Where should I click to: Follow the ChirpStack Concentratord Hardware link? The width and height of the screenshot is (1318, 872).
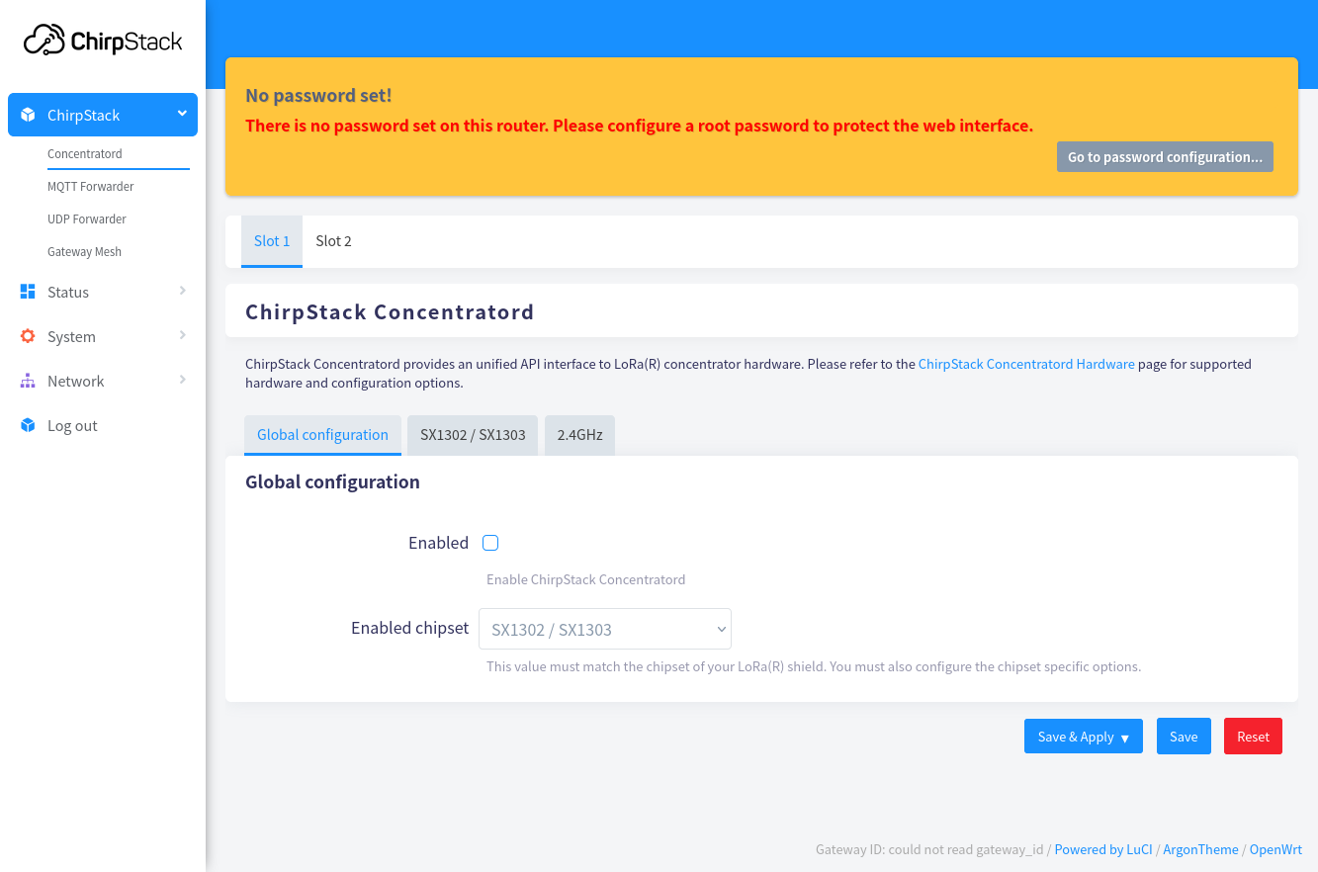tap(1026, 364)
